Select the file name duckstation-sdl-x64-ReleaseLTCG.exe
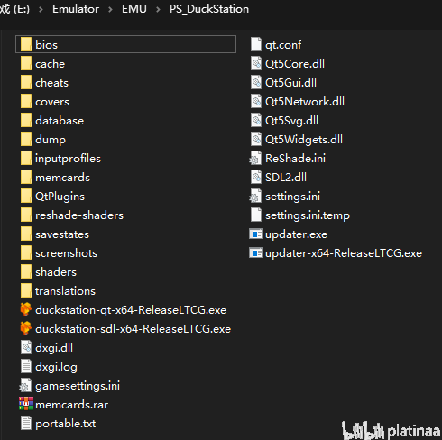Screen dimensions: 442x440 point(134,329)
